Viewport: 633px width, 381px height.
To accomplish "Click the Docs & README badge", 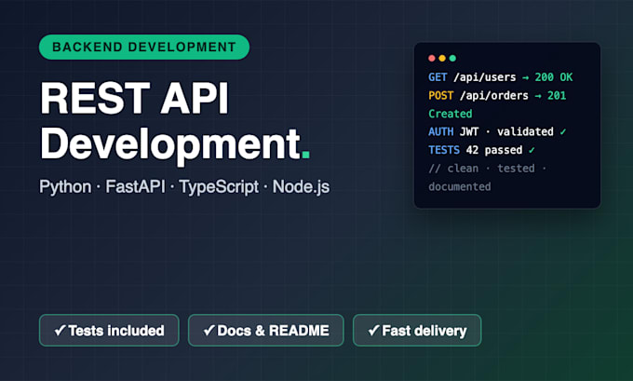I will point(265,331).
